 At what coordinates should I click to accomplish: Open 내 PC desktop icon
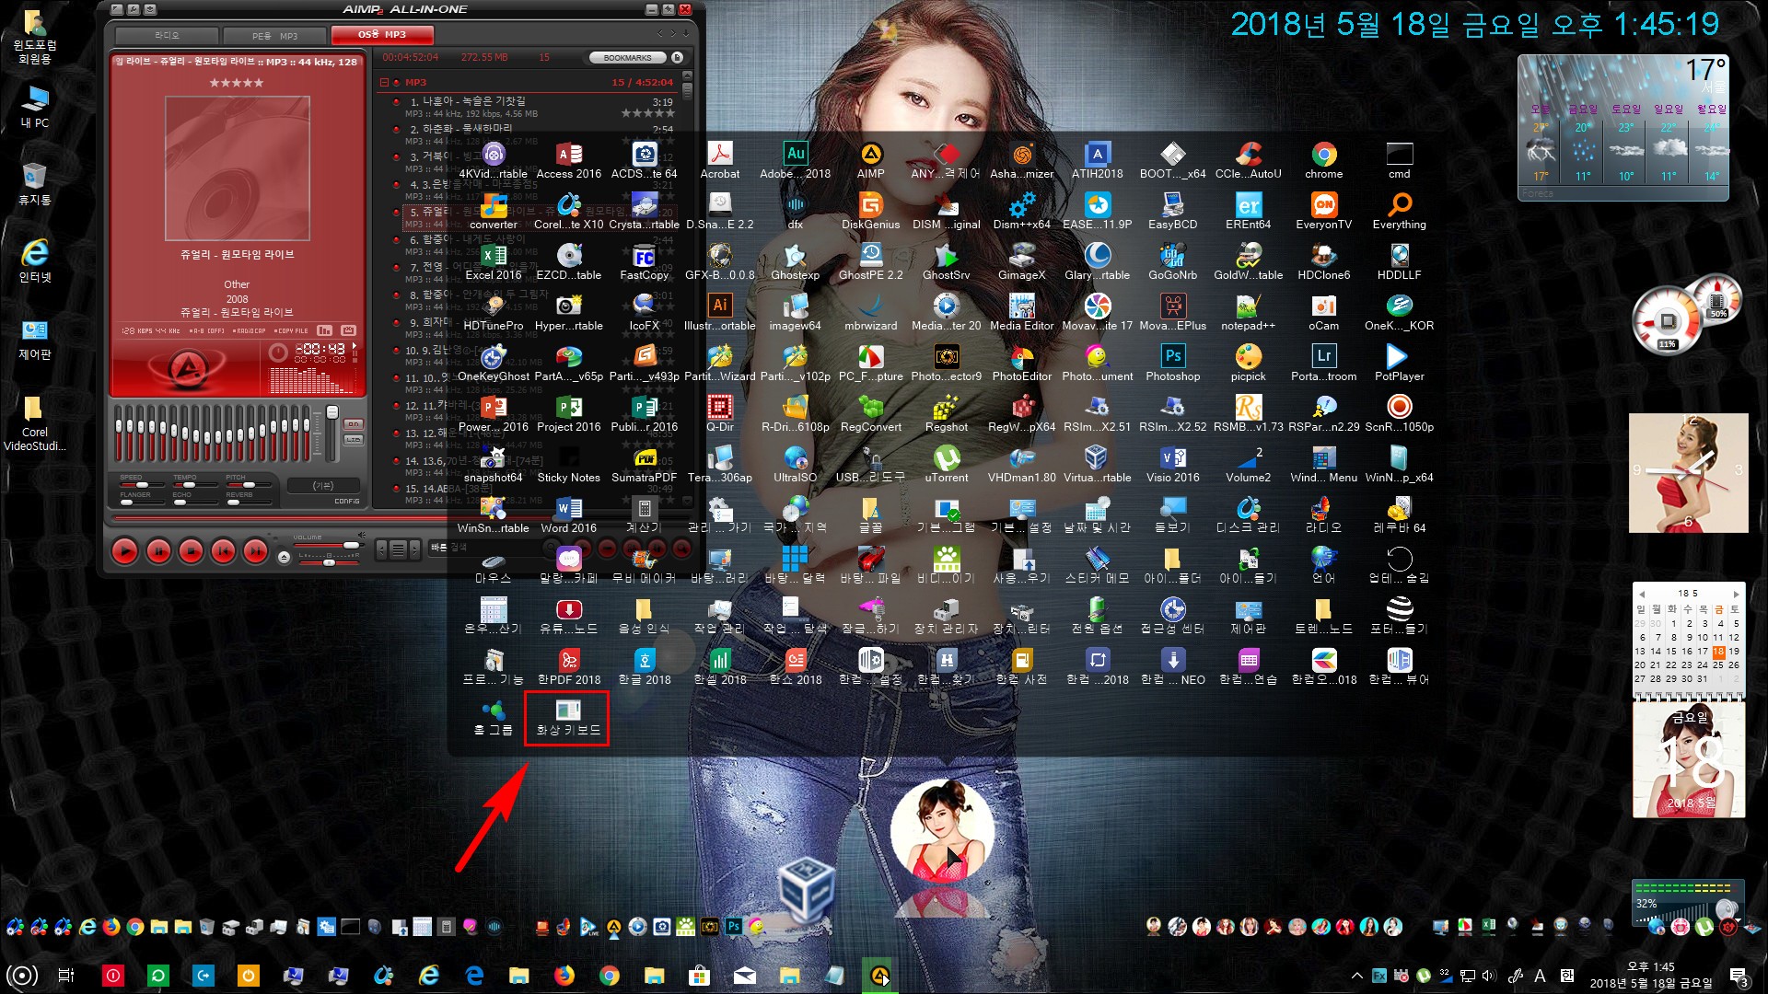pyautogui.click(x=35, y=107)
